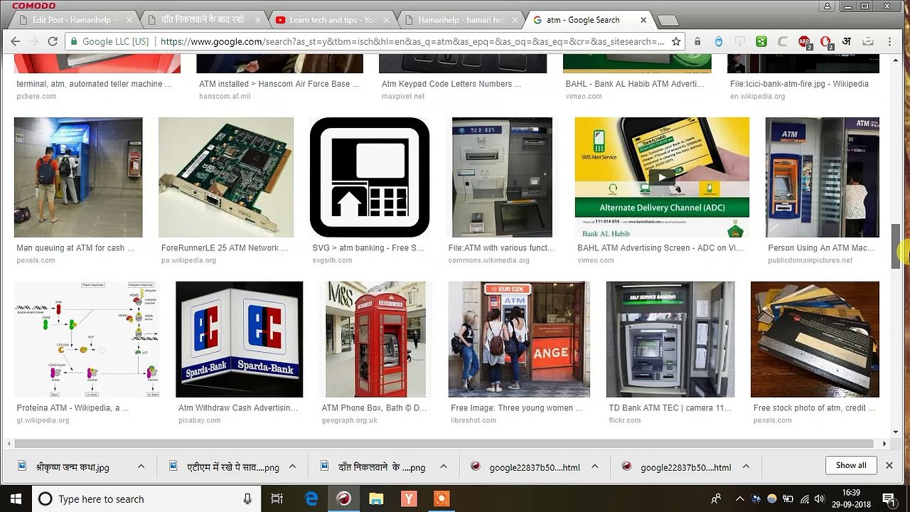This screenshot has height=512, width=910.
Task: Click the taskbar microphone icon
Action: click(x=247, y=499)
